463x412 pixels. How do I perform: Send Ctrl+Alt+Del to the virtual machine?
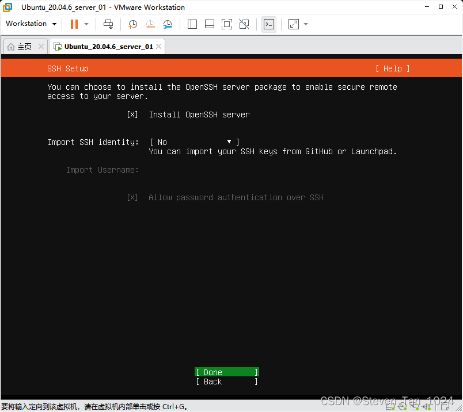(x=108, y=24)
